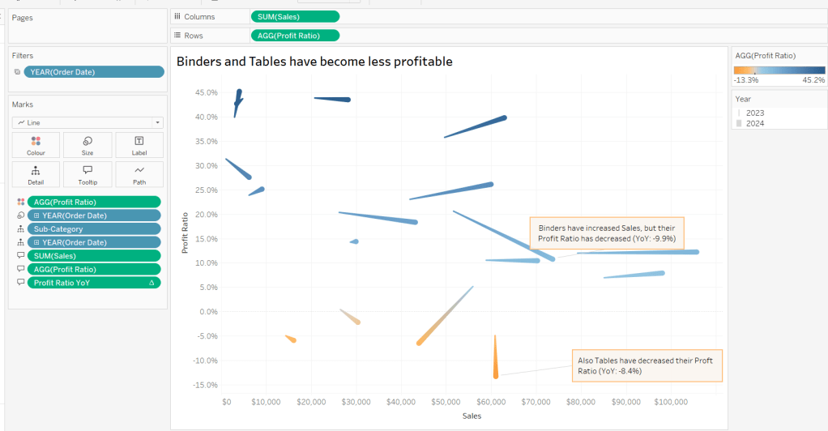Select the SUM(Sales) pill on Columns shelf
Viewport: 828px width, 431px height.
click(x=295, y=16)
